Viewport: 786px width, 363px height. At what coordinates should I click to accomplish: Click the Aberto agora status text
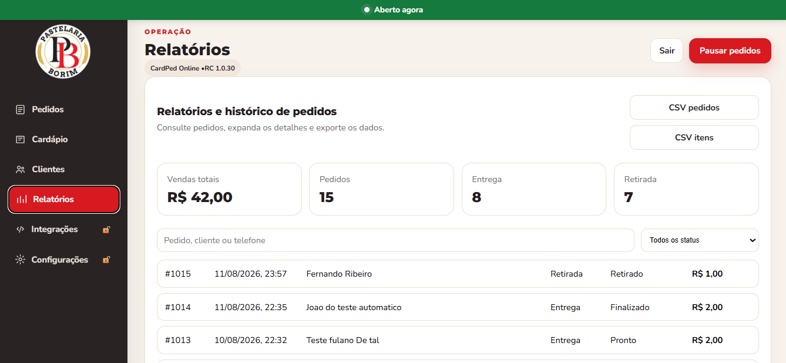click(398, 10)
